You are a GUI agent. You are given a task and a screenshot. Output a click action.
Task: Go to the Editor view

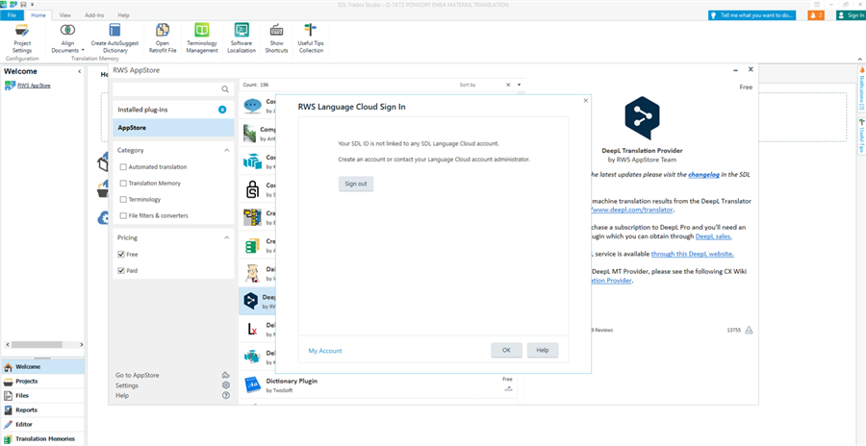tap(42, 425)
